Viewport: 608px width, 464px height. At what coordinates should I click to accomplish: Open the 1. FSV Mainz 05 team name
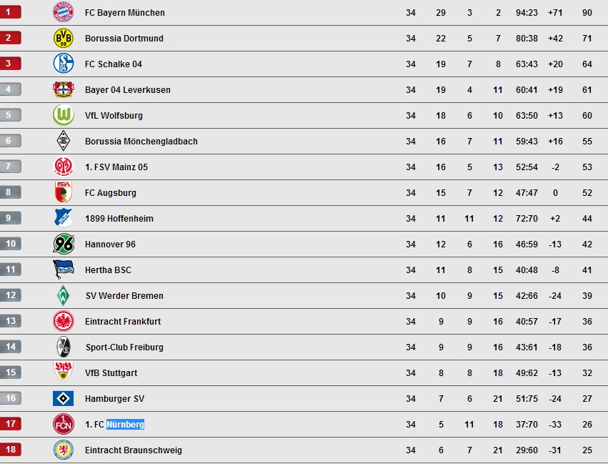pyautogui.click(x=116, y=167)
